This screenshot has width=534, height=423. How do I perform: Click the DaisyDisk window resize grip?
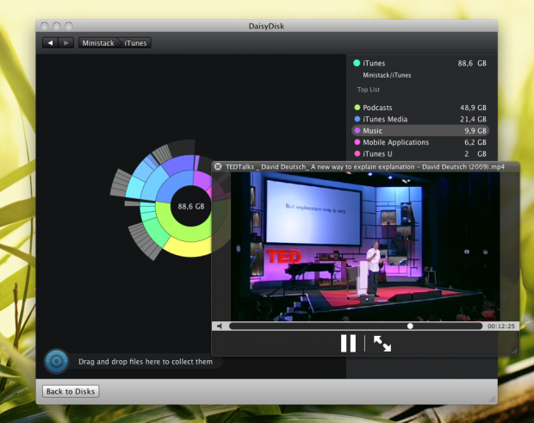tap(493, 399)
